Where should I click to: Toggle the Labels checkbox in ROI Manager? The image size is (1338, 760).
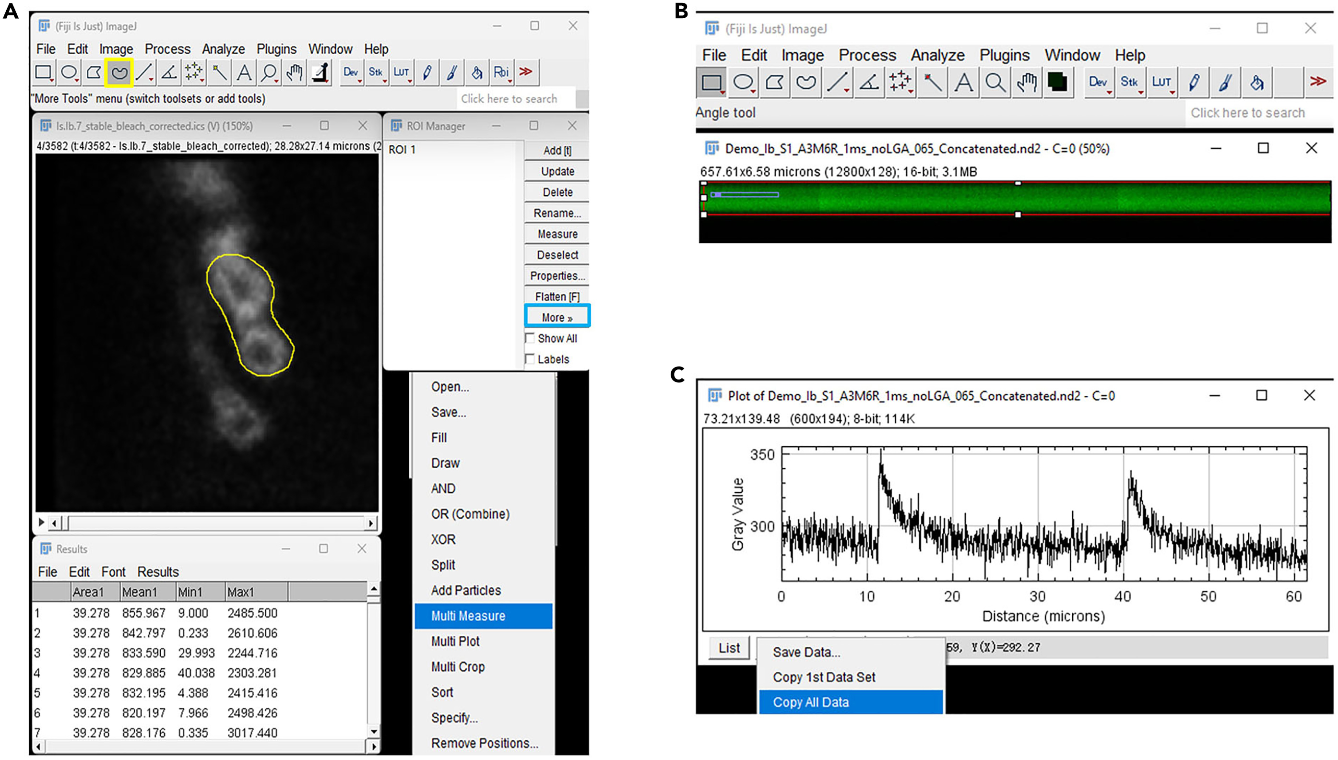(530, 359)
